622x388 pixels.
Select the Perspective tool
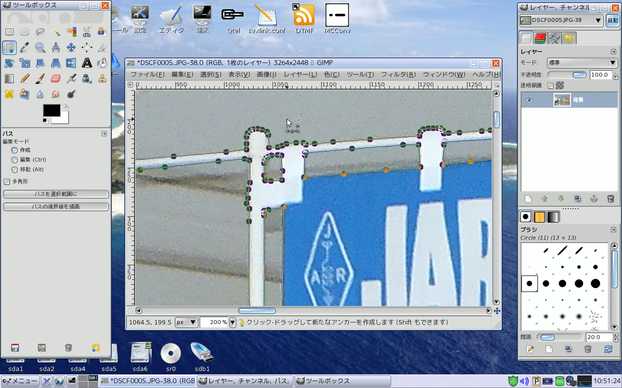click(x=56, y=63)
